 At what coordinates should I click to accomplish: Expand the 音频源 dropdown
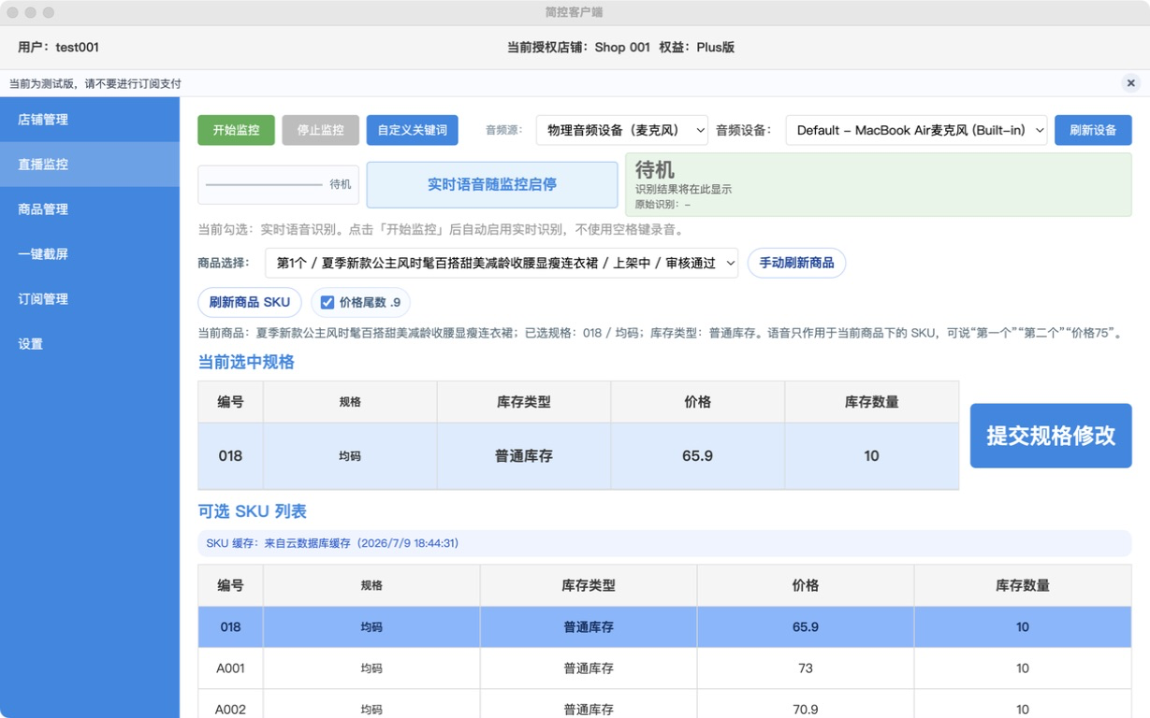(x=622, y=130)
